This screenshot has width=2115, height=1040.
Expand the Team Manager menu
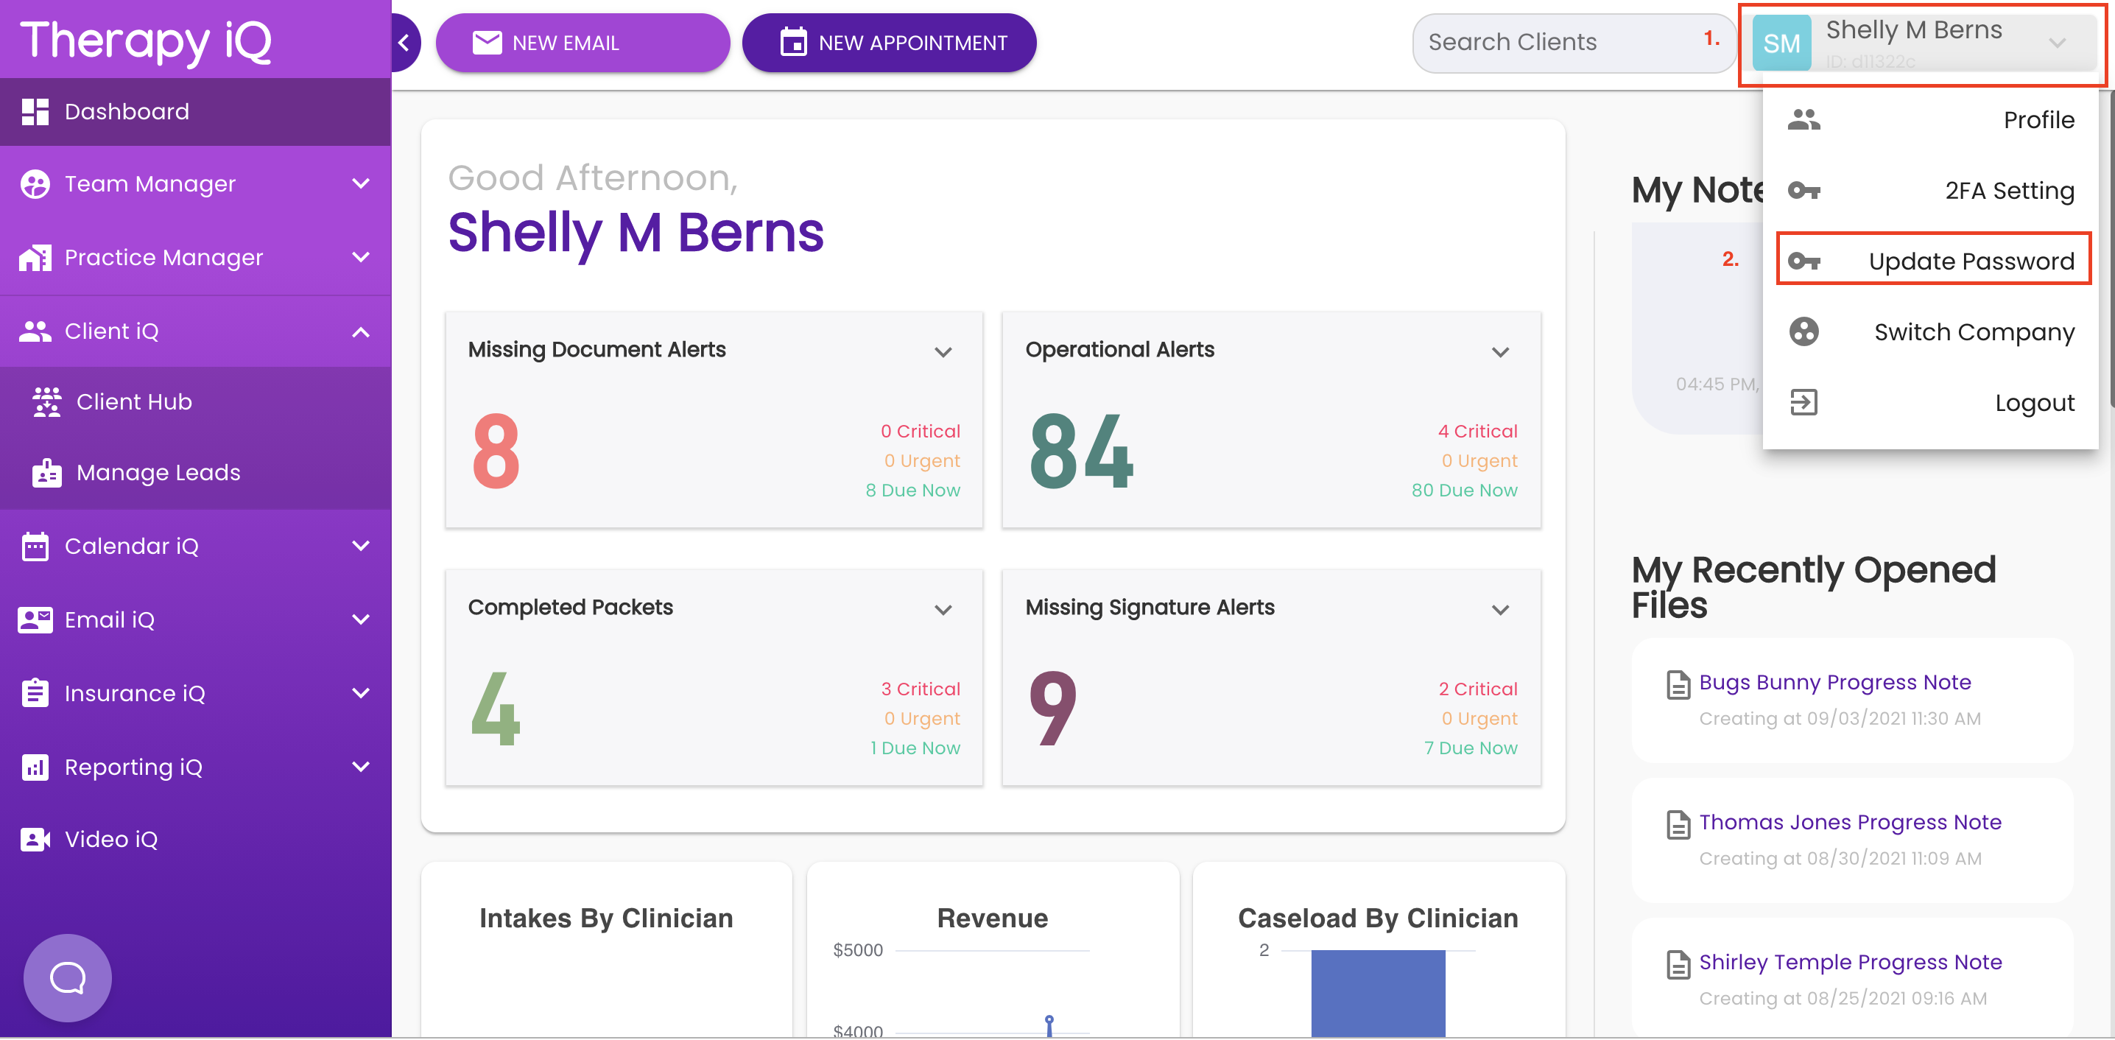click(360, 184)
